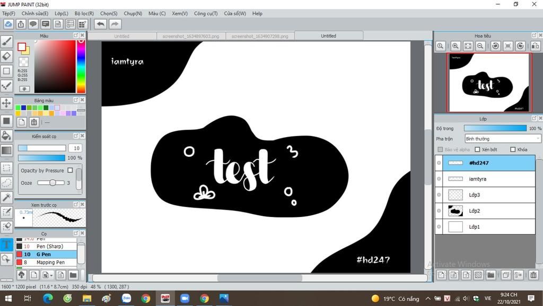Click the Redo arrow button
The width and height of the screenshot is (543, 306).
(115, 24)
